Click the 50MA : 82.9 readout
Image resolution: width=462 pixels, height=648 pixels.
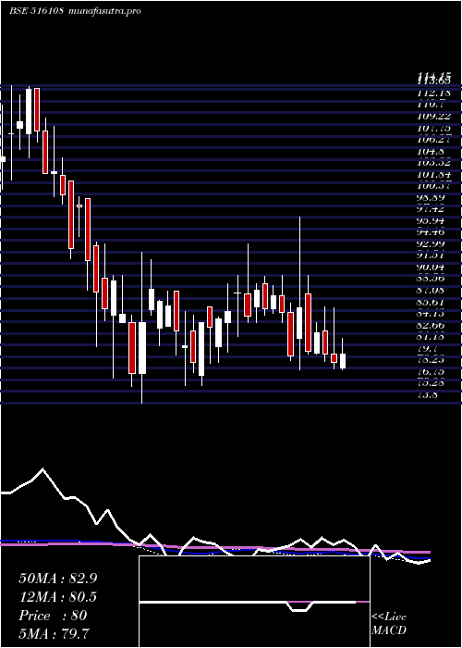pos(58,579)
